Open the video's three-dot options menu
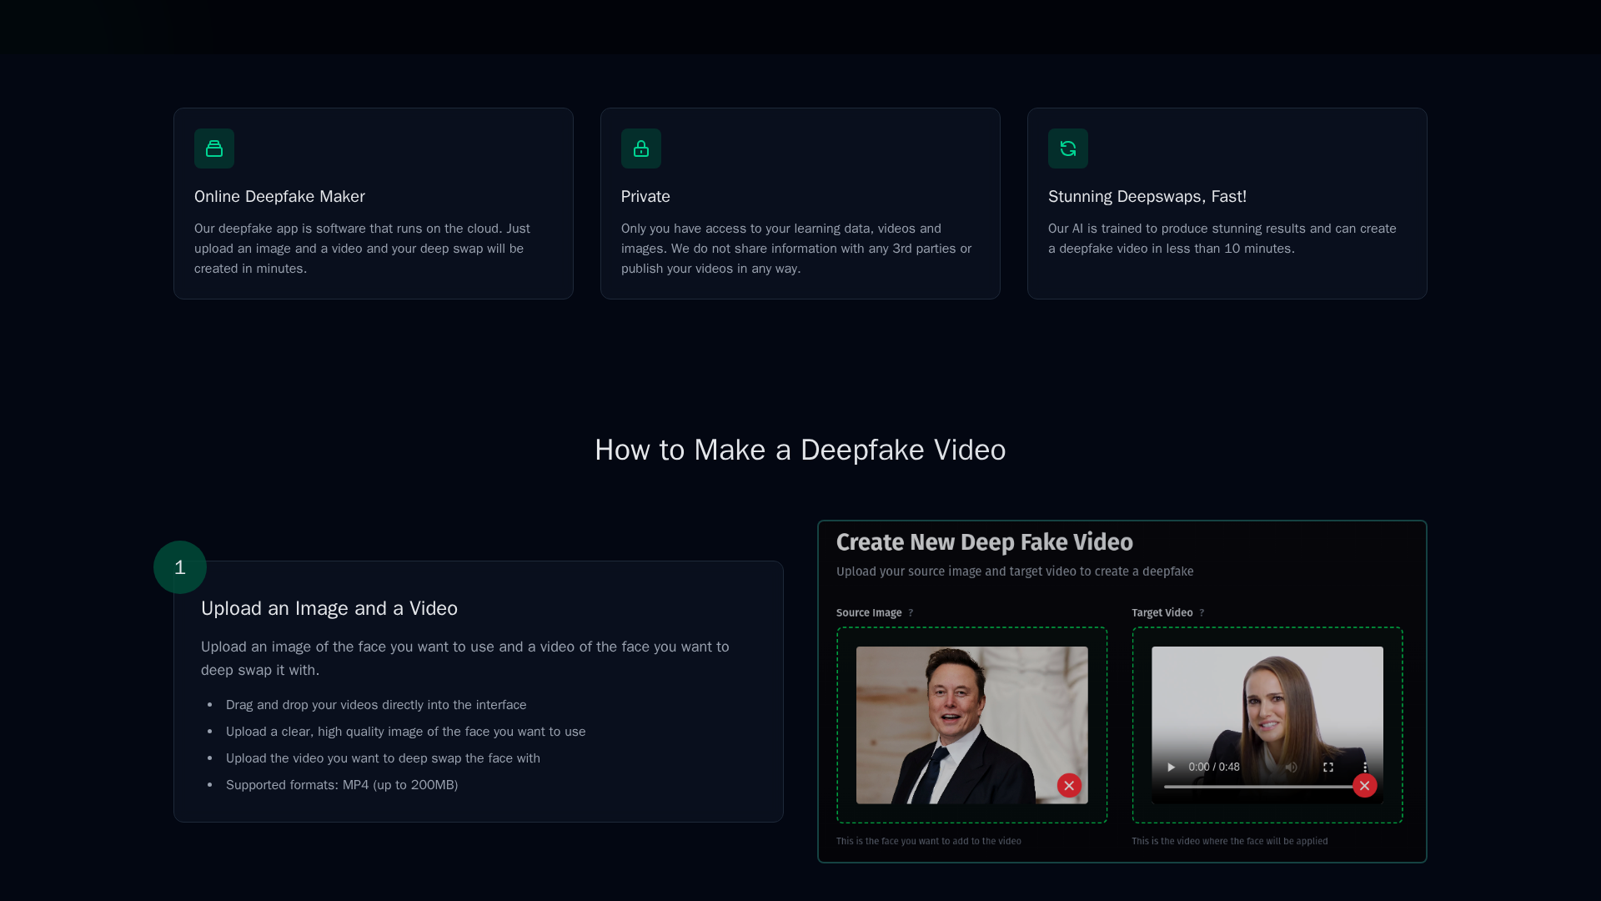The width and height of the screenshot is (1601, 901). point(1365,767)
